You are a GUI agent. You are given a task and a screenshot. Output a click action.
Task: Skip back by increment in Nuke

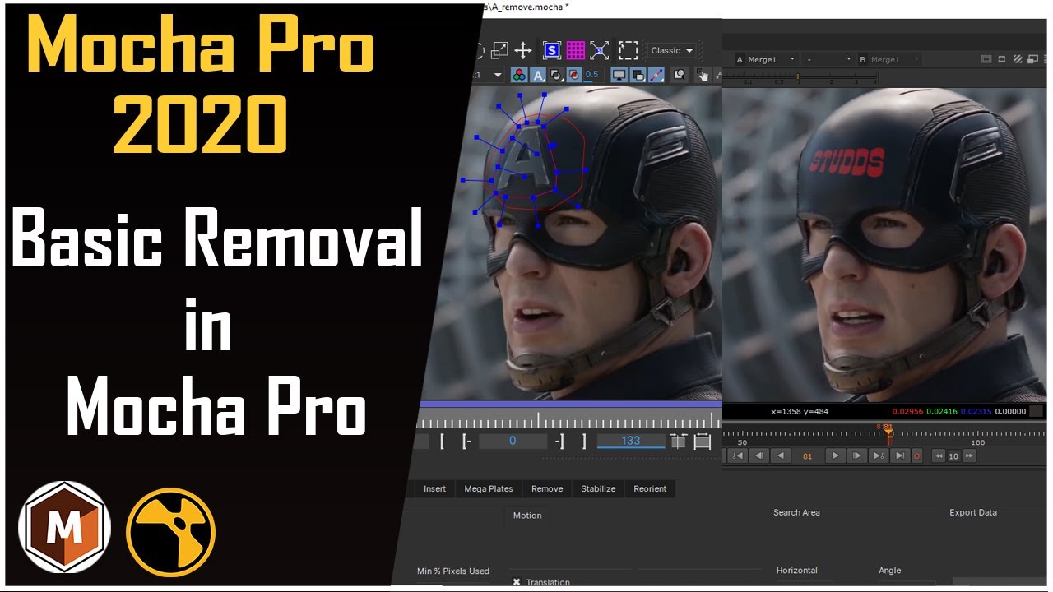[x=939, y=456]
